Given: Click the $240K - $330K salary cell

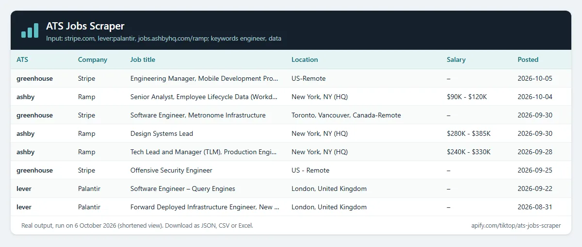Looking at the screenshot, I should click(x=469, y=151).
